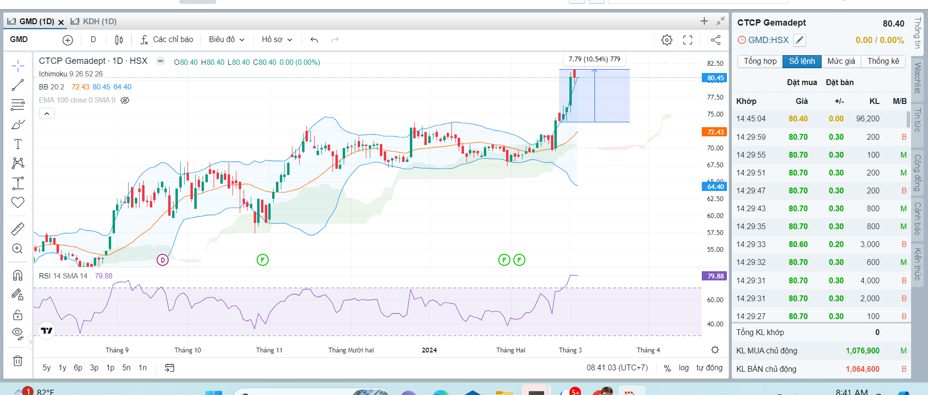This screenshot has height=395, width=928.
Task: Click the 08:41:03 (UTC+7) timezone
Action: pyautogui.click(x=617, y=368)
